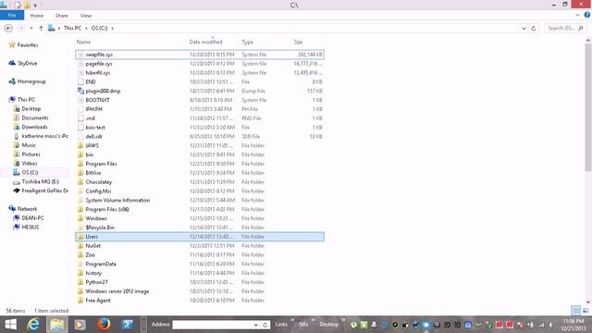Switch to the View ribbon tab
Image resolution: width=592 pixels, height=333 pixels.
click(x=86, y=16)
